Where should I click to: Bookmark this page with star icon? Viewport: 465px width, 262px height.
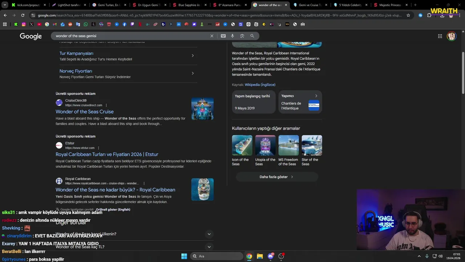[408, 15]
